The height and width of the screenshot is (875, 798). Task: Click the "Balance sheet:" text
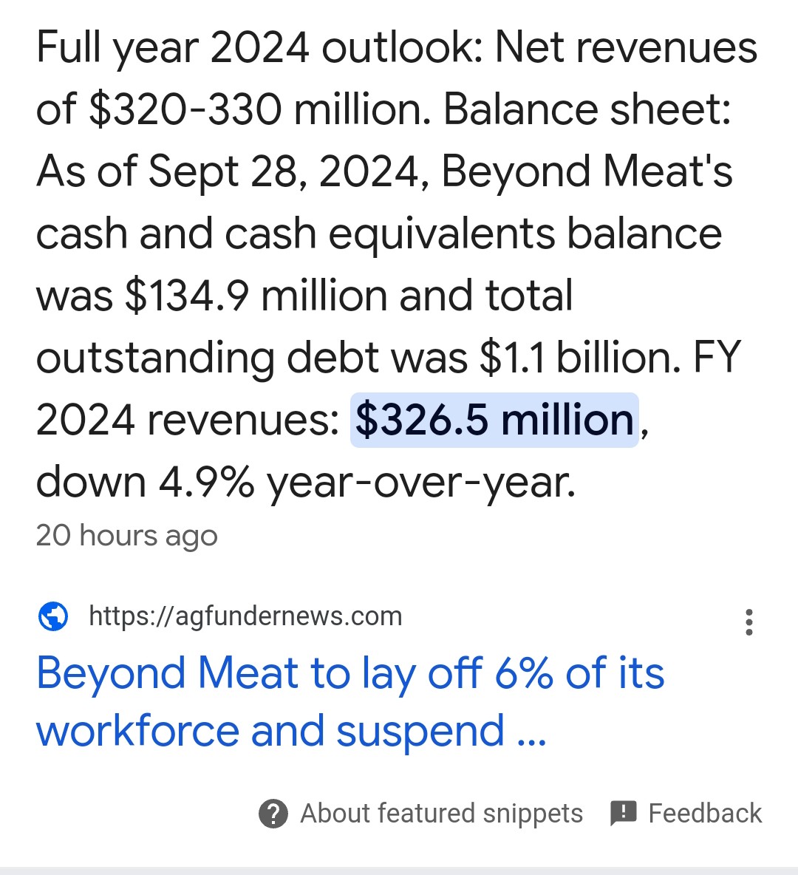click(587, 109)
